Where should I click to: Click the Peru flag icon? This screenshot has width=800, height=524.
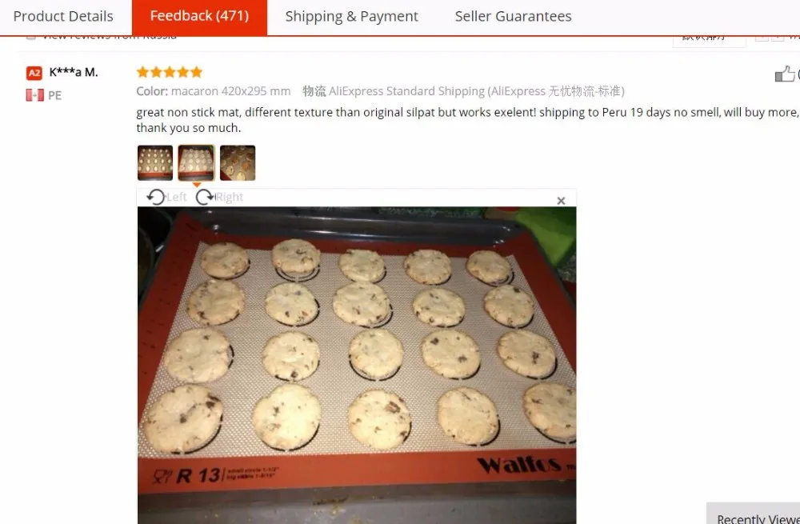[34, 95]
